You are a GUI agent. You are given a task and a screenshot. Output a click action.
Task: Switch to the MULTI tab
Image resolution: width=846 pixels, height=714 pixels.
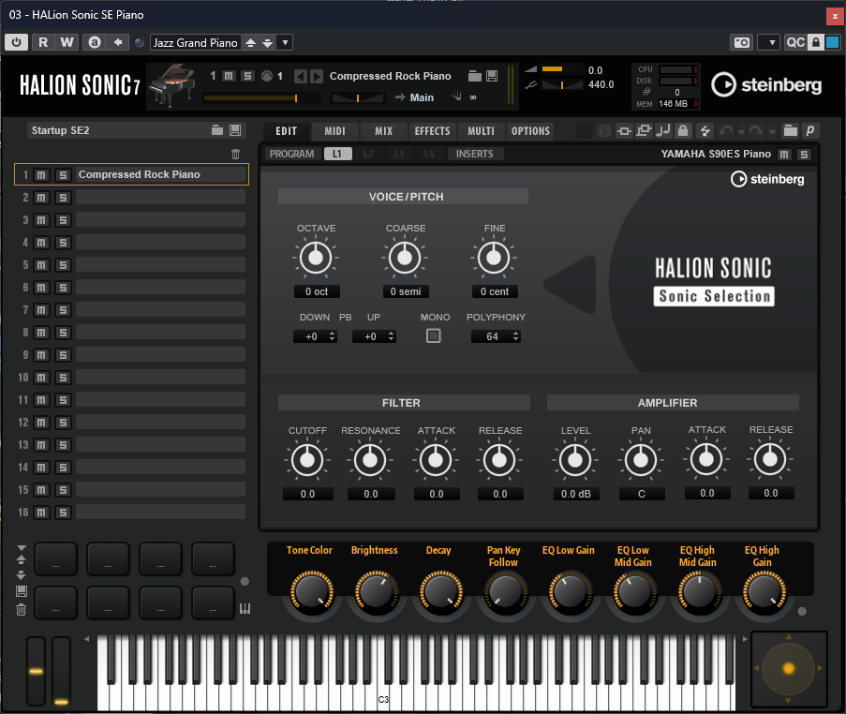481,131
